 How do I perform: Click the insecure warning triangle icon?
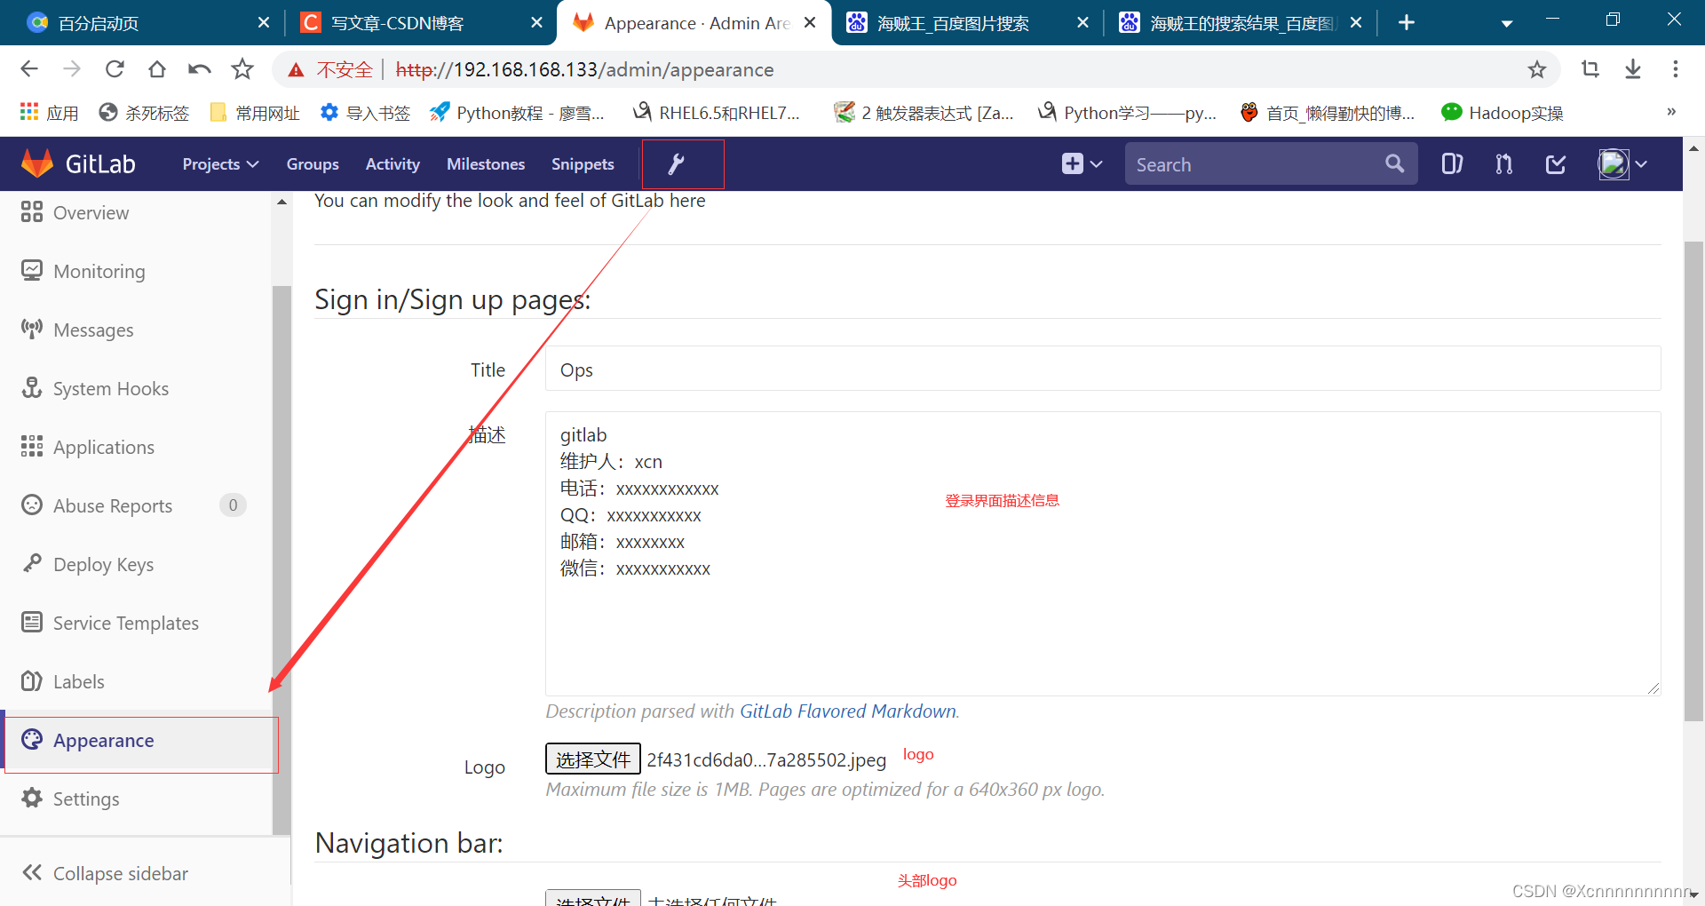296,69
